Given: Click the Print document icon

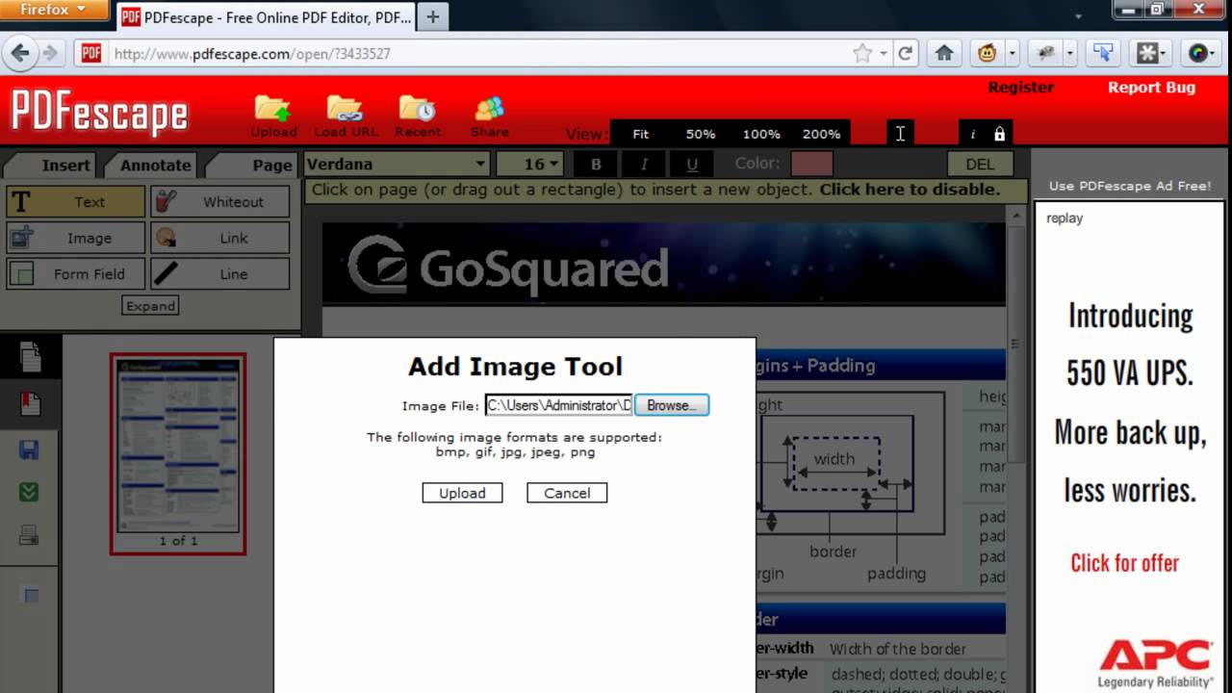Looking at the screenshot, I should point(29,535).
